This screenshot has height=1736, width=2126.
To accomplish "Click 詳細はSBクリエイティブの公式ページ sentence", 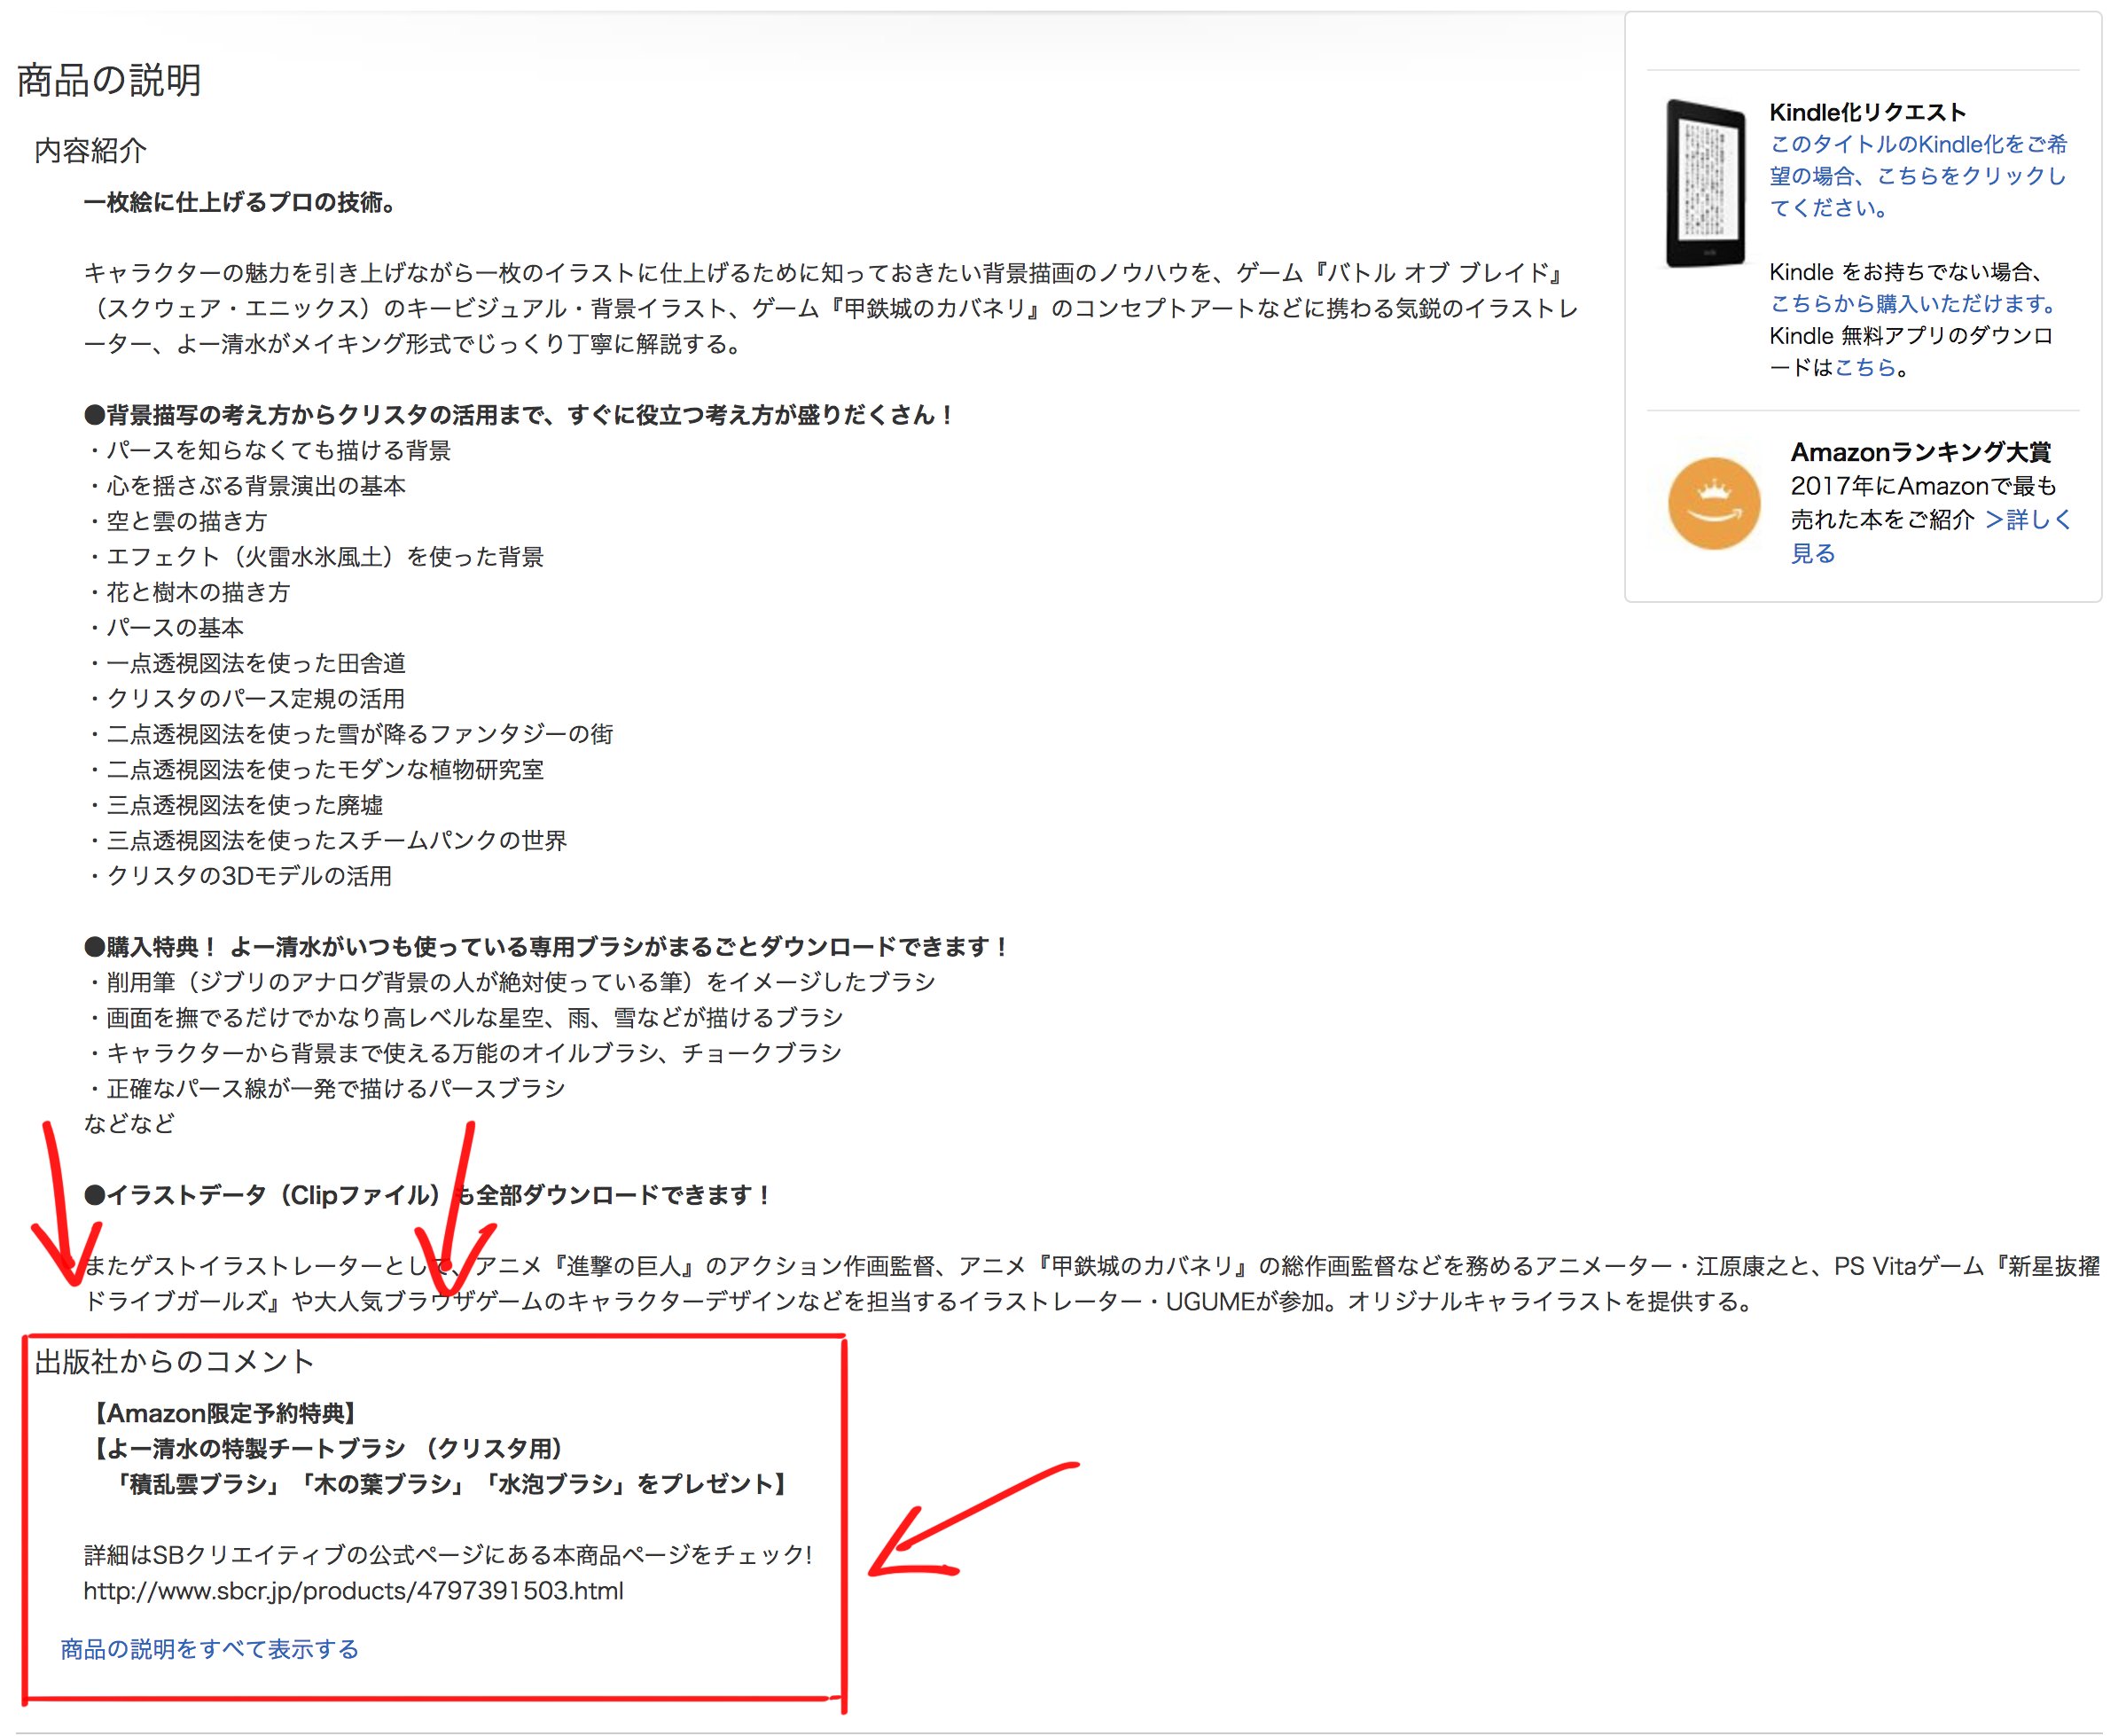I will point(448,1556).
